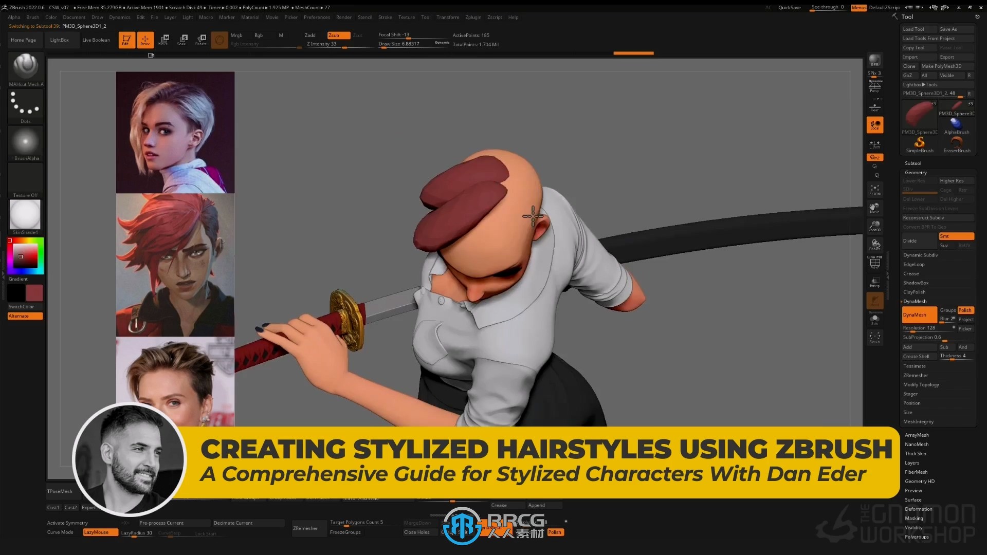987x555 pixels.
Task: Click the DynaMesh button
Action: [919, 315]
